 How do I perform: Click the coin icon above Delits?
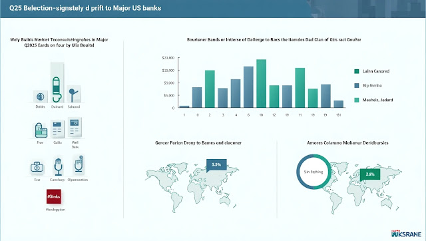coord(40,97)
